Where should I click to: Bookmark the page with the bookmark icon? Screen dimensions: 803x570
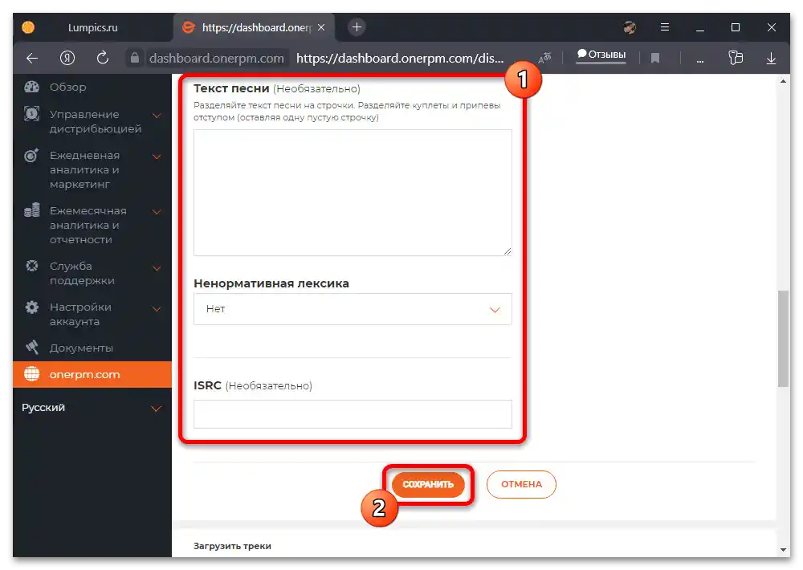[x=655, y=59]
